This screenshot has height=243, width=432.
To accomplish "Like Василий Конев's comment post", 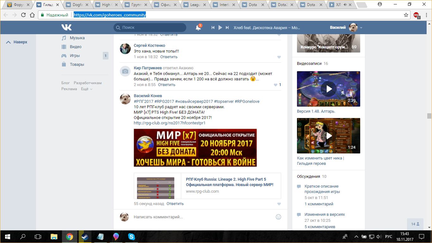I will (x=279, y=204).
